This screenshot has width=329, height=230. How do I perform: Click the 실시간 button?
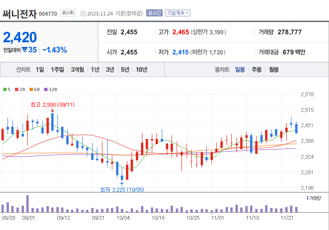coord(154,13)
